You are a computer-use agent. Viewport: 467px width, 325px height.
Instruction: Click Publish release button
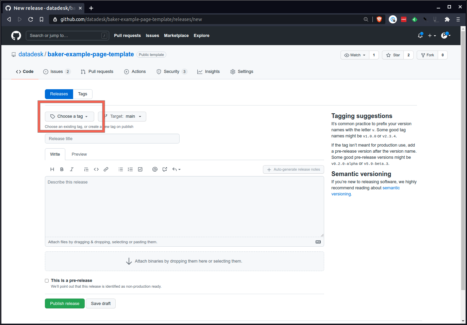coord(65,304)
